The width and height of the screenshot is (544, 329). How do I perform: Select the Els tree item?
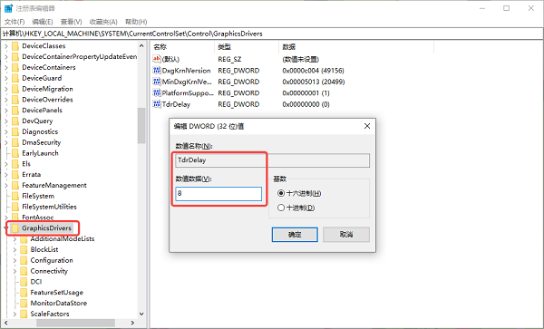click(x=26, y=164)
